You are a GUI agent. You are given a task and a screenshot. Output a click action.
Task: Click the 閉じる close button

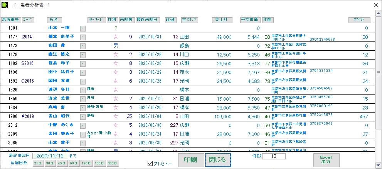coord(218,160)
